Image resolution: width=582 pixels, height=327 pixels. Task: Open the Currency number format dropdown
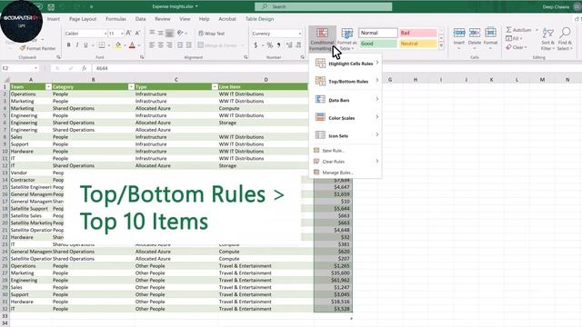pos(299,34)
